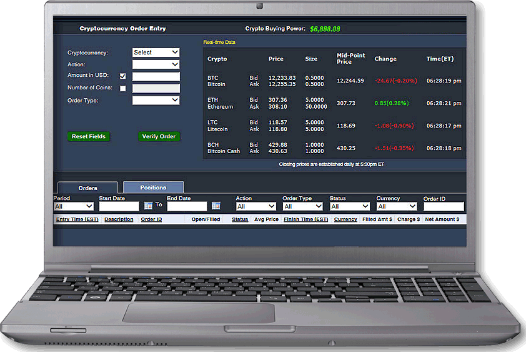Screen dimensions: 526x352
Task: Select the ETH Ethereum row label
Action: (220, 103)
